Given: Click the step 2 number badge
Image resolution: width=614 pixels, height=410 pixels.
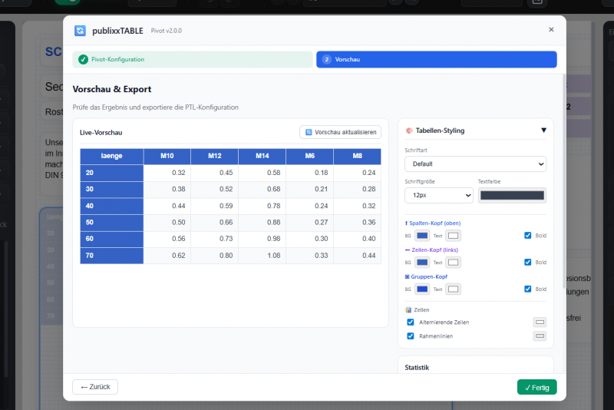Looking at the screenshot, I should pos(327,59).
